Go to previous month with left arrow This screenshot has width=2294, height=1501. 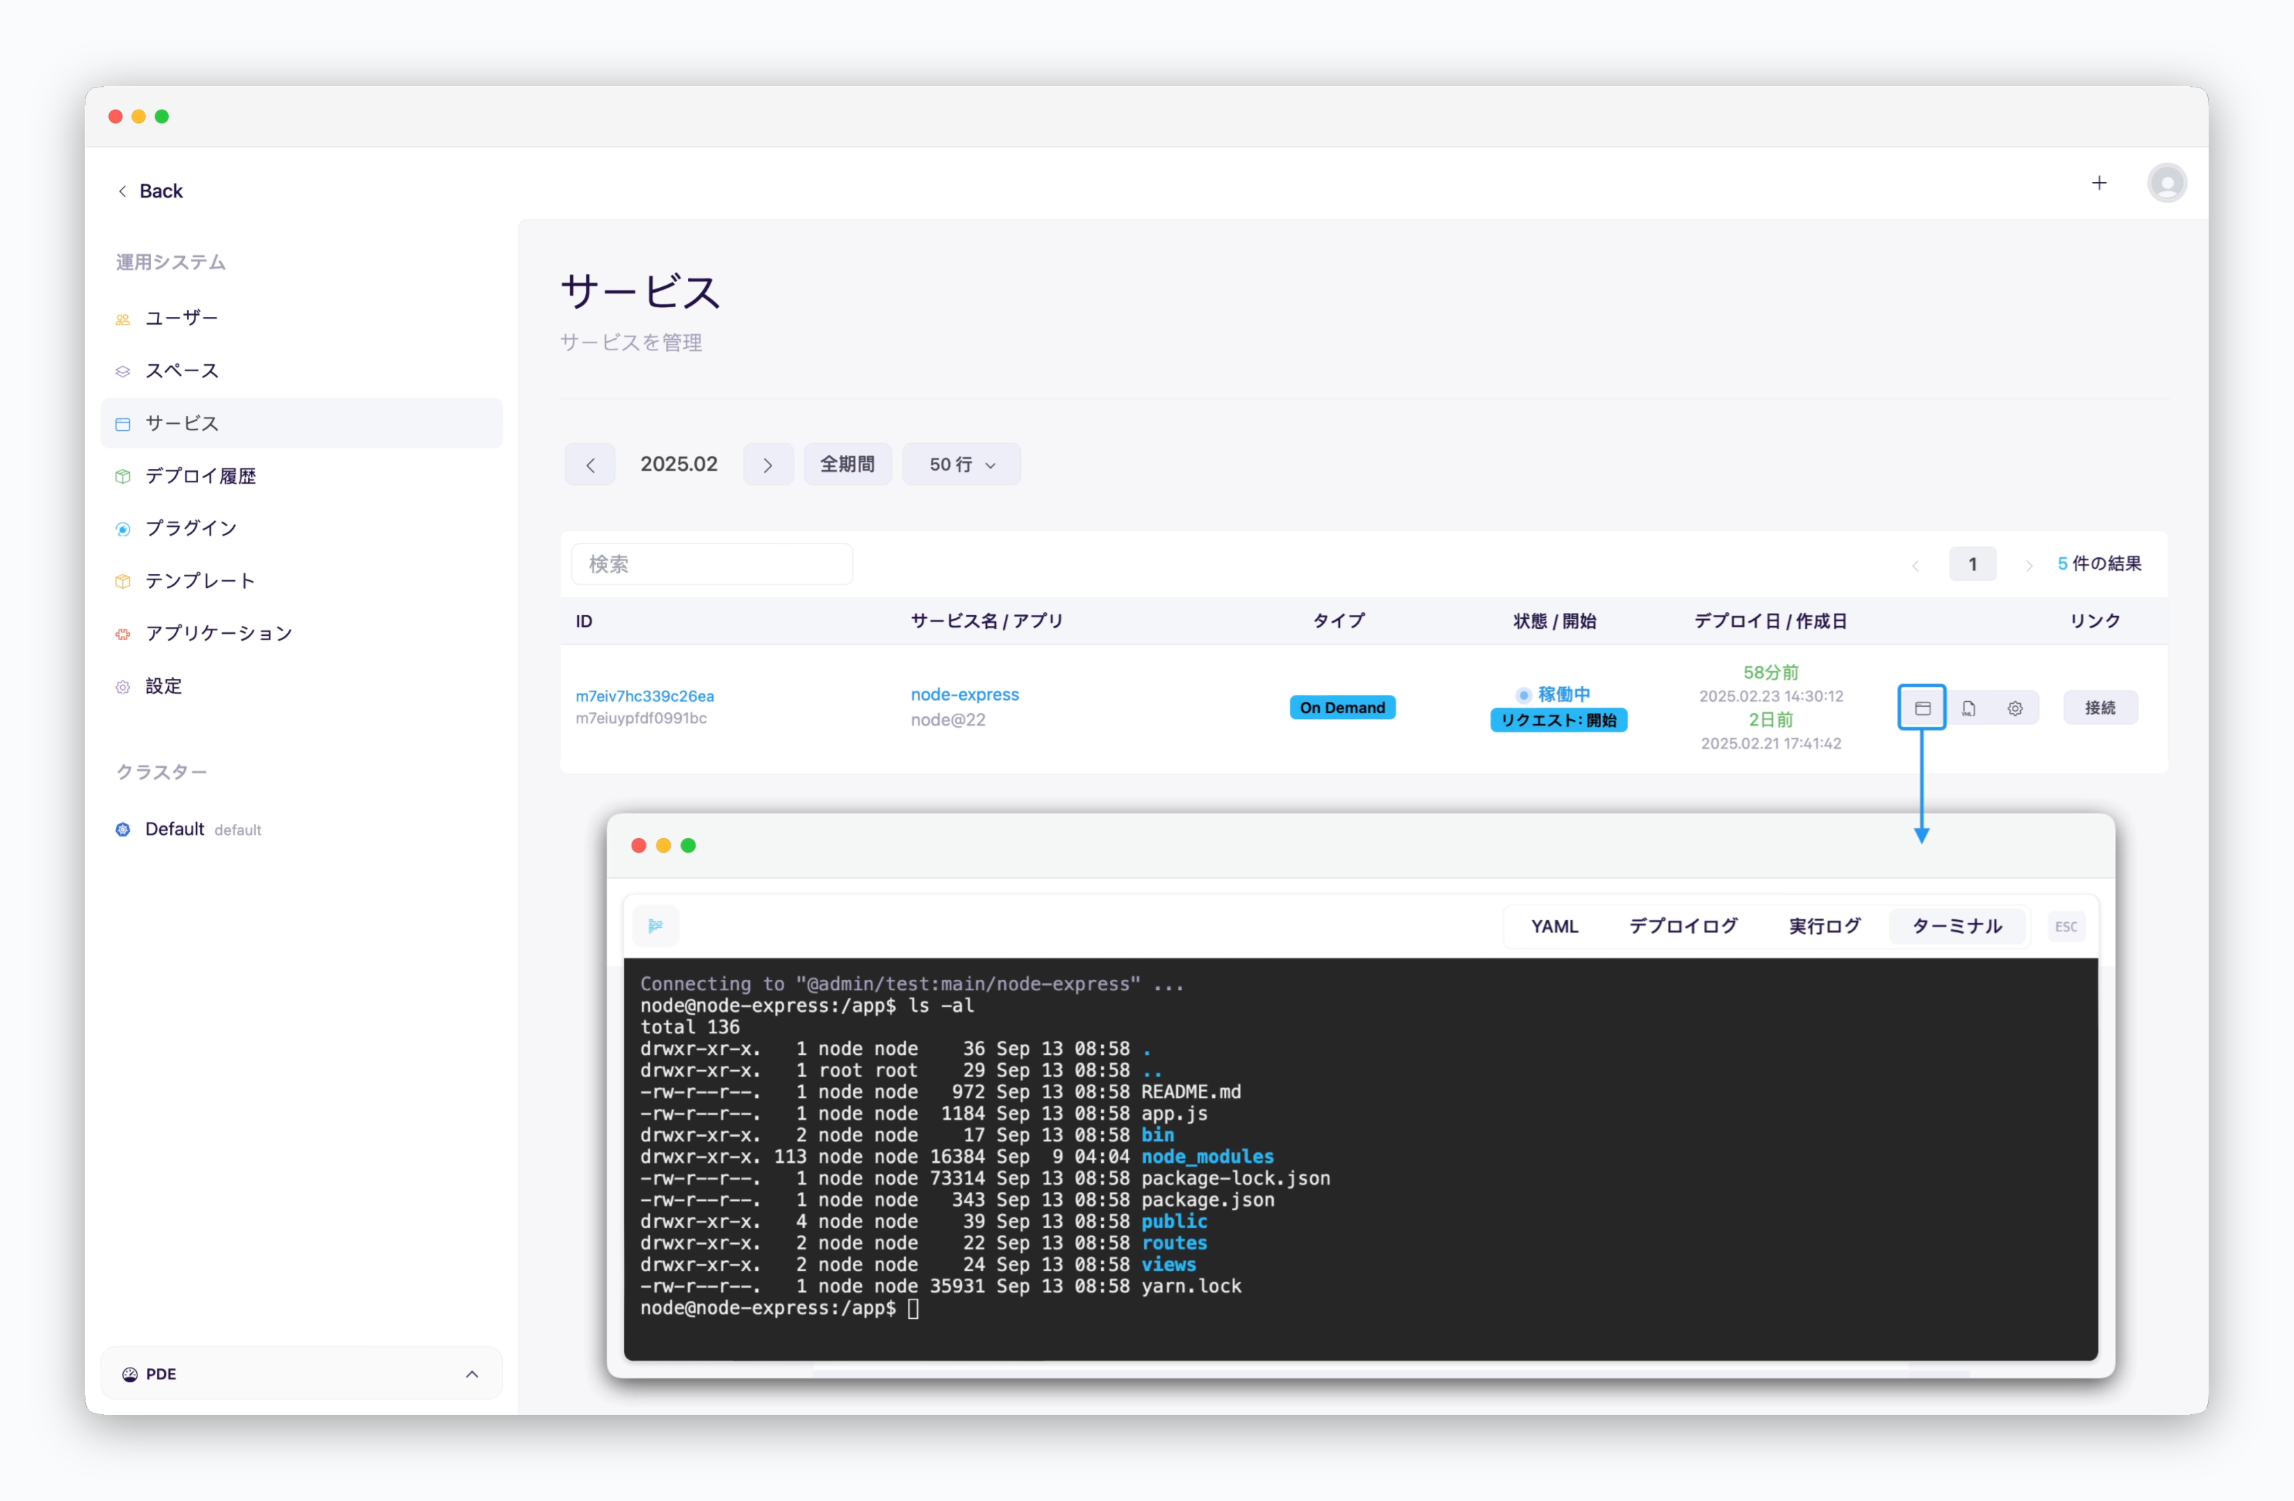pyautogui.click(x=590, y=465)
